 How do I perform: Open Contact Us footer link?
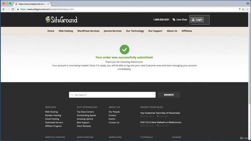pos(114,123)
